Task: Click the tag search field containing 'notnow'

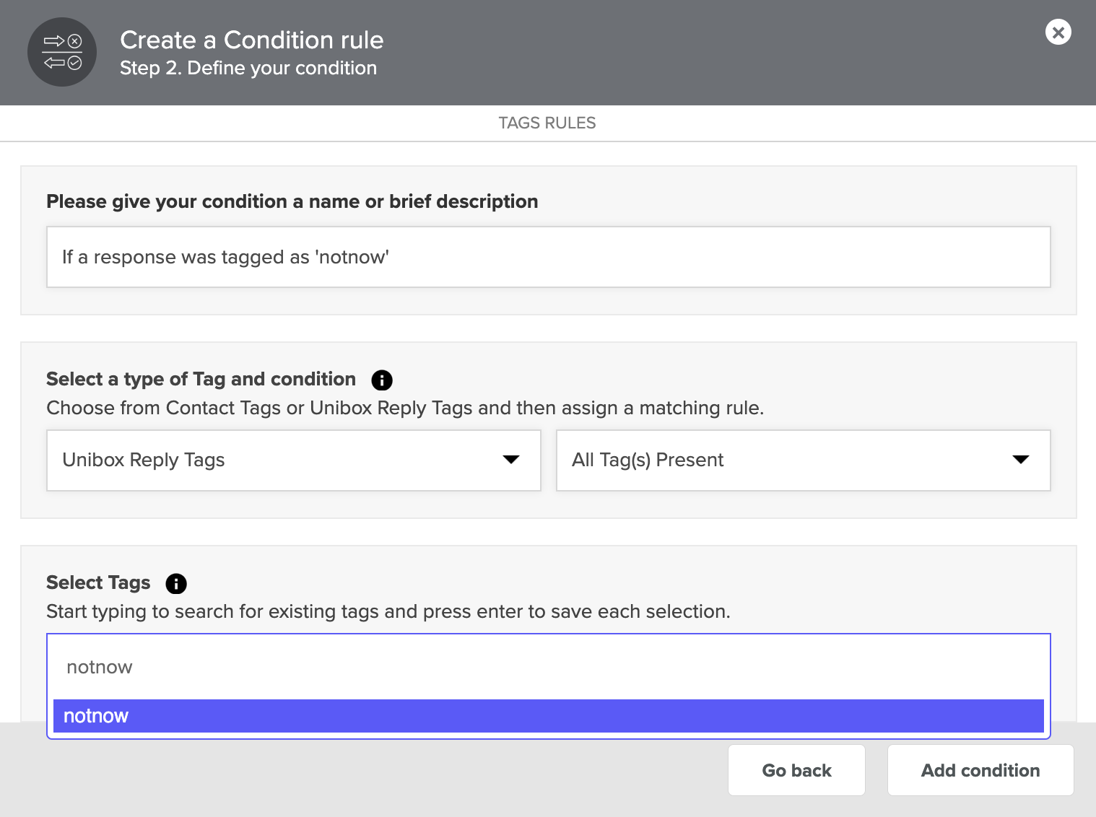Action: (x=548, y=667)
